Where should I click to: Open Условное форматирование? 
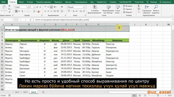pyautogui.click(x=95, y=9)
